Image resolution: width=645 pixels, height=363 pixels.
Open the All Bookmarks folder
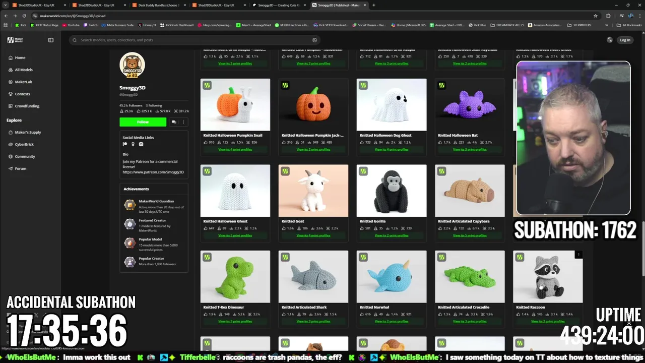[629, 25]
